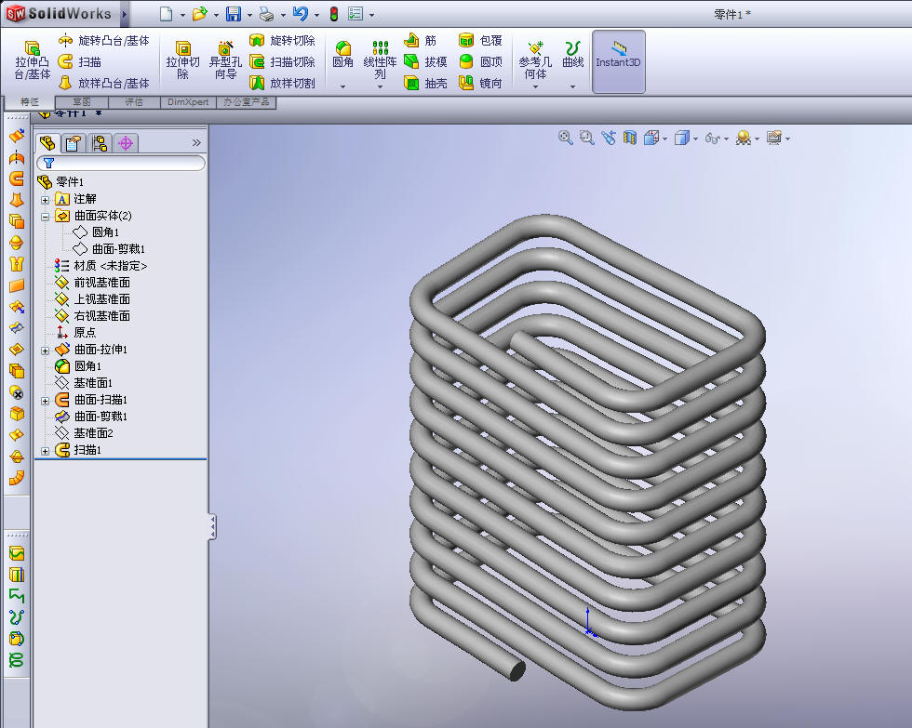912x728 pixels.
Task: Select 材质 <未指定> material item
Action: click(101, 266)
